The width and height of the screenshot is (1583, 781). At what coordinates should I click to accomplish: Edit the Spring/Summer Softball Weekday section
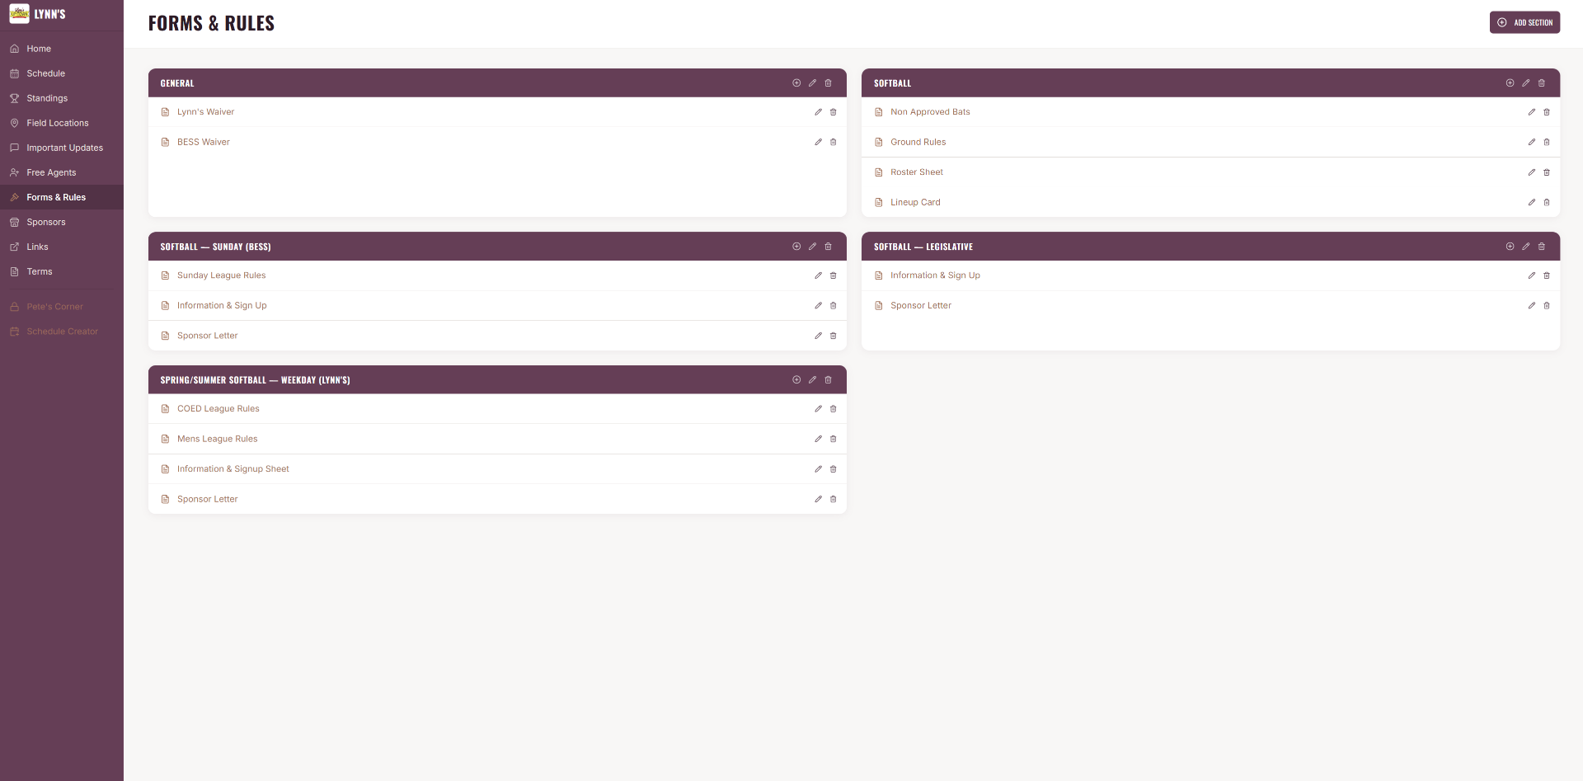pyautogui.click(x=812, y=380)
